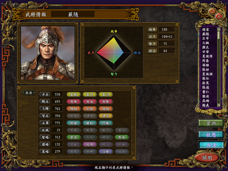228x171 pixels.
Task: Select 趙雲 in the officer list
Action: (205, 29)
